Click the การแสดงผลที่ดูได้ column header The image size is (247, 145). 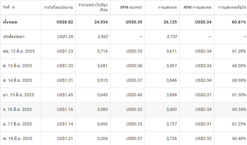tap(232, 7)
